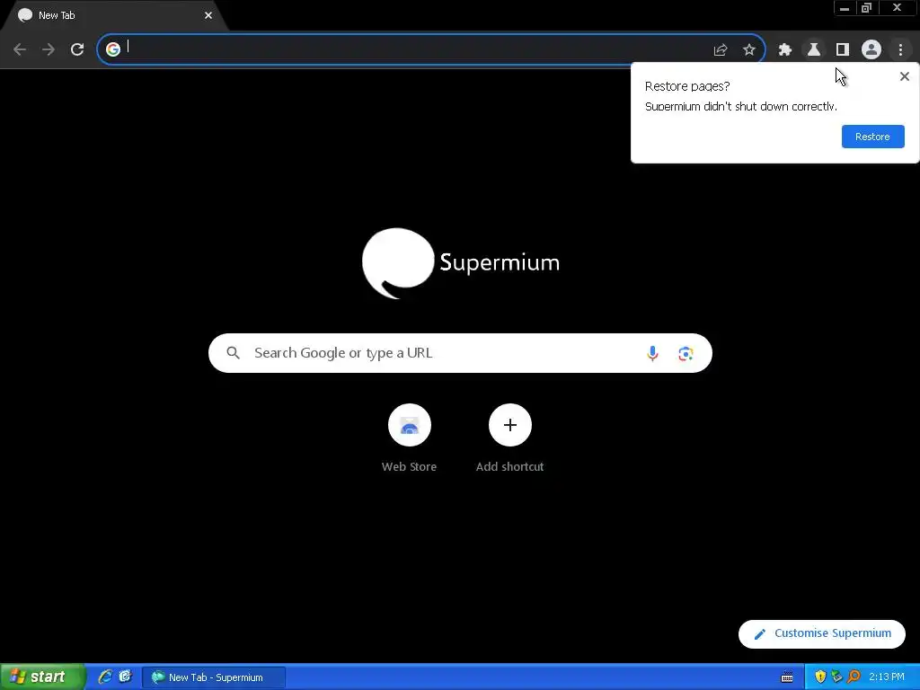Open the Extensions puzzle piece menu
The height and width of the screenshot is (690, 920).
tap(785, 50)
